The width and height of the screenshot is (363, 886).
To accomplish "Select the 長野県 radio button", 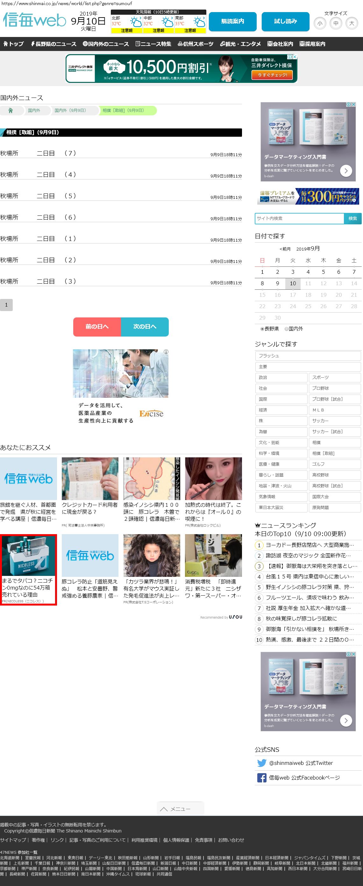I will pyautogui.click(x=262, y=329).
